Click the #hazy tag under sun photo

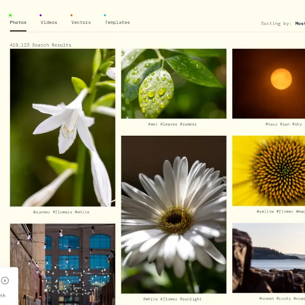tap(271, 124)
